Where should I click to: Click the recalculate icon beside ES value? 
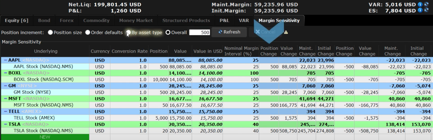[x=426, y=10]
